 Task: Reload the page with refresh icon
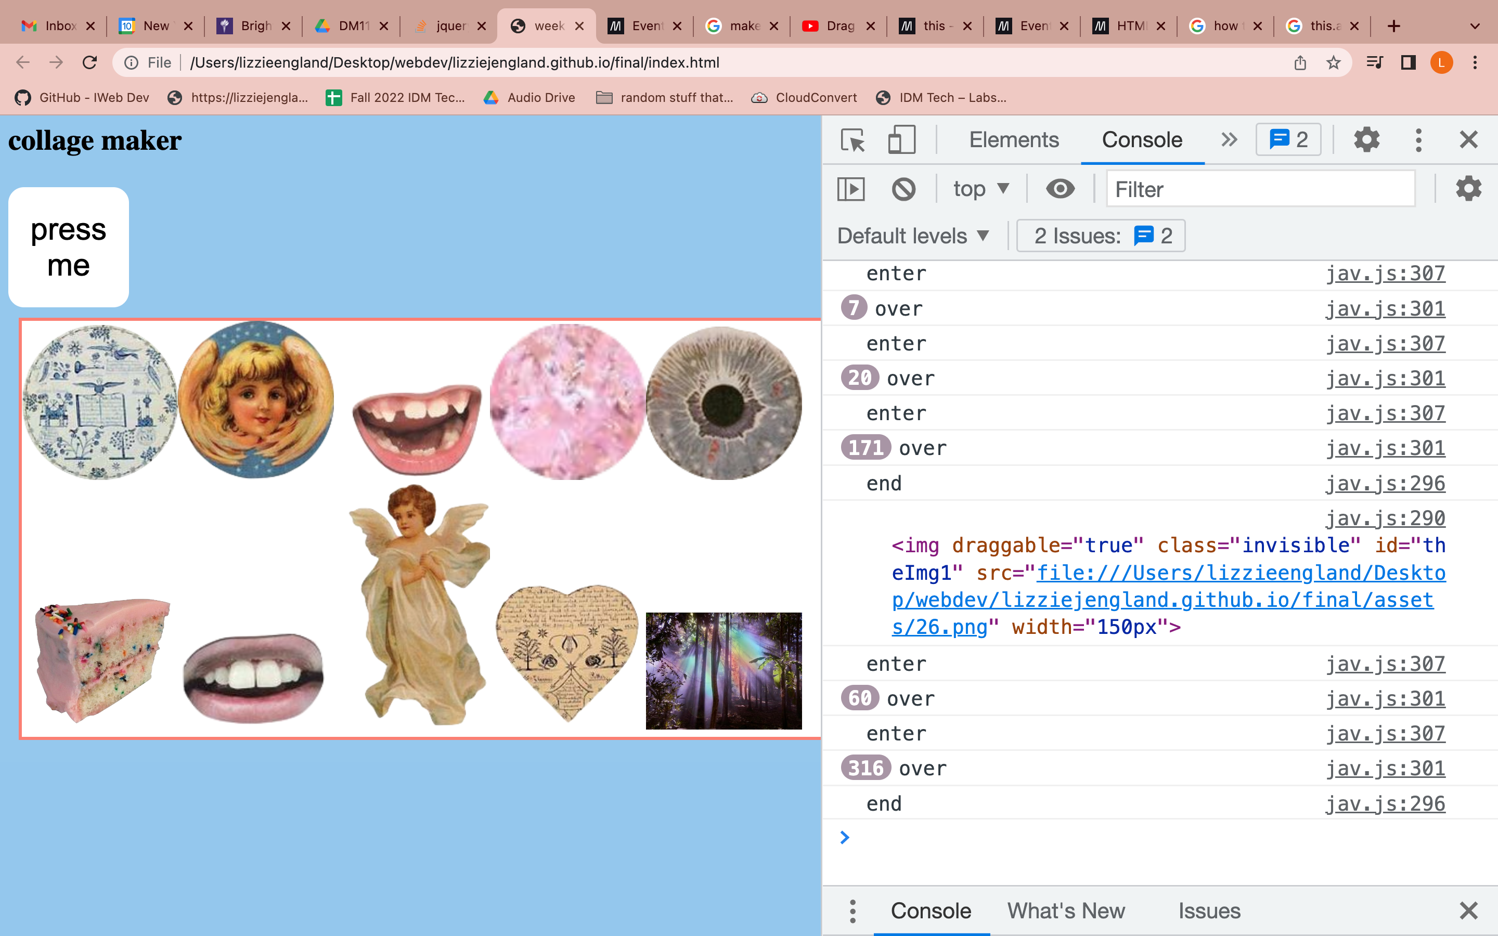90,62
